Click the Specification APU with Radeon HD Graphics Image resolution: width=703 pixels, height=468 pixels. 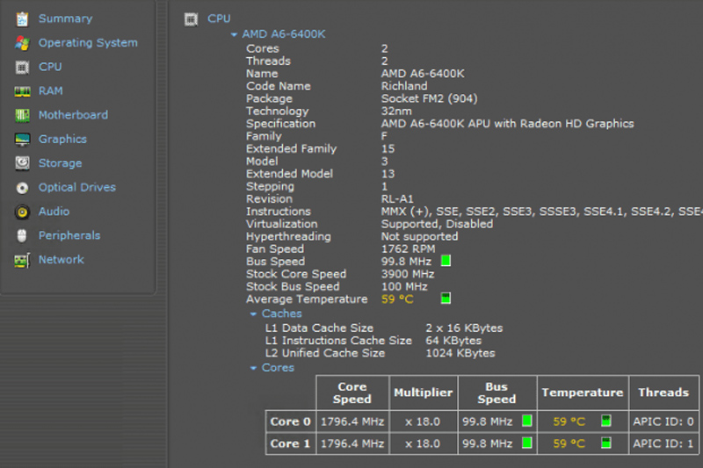coord(508,124)
